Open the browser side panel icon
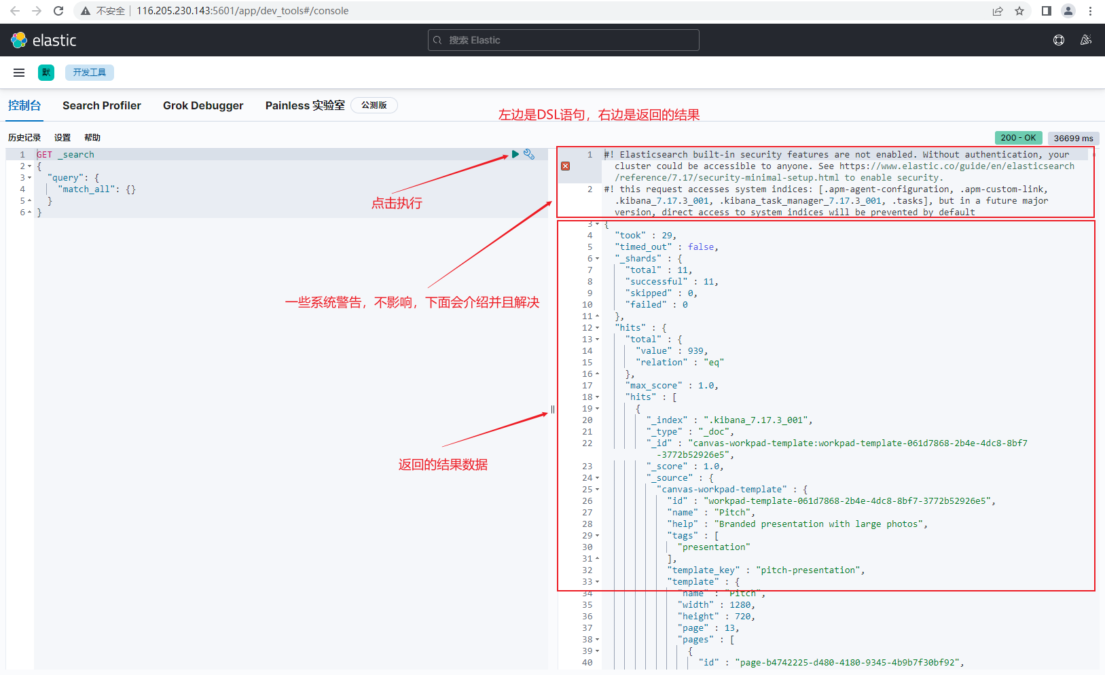 click(1046, 11)
